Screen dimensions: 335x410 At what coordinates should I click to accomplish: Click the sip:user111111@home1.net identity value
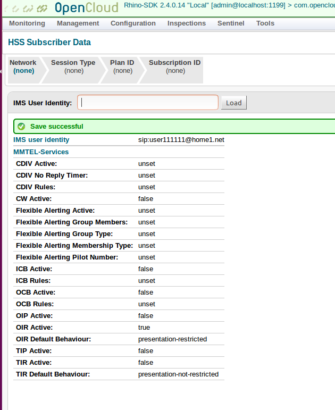[x=181, y=140]
